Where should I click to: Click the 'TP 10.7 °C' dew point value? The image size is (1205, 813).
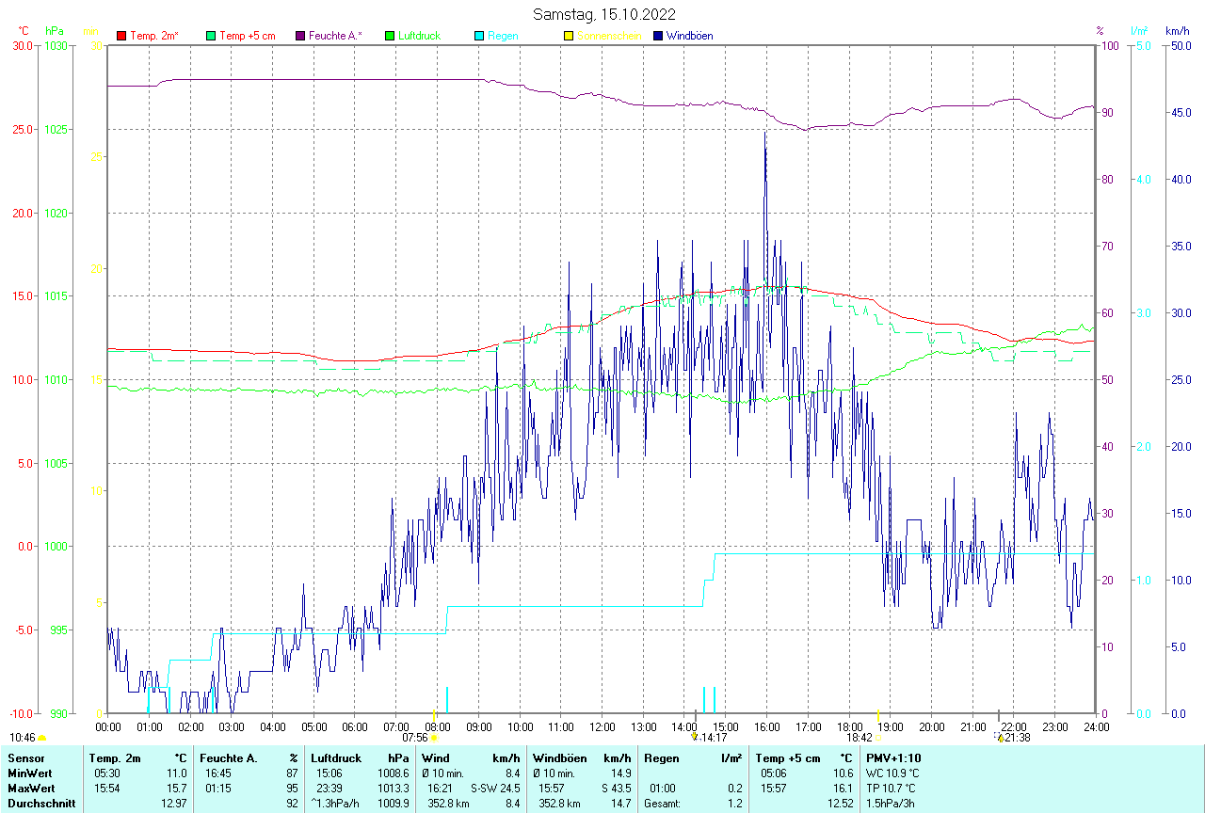click(x=892, y=789)
